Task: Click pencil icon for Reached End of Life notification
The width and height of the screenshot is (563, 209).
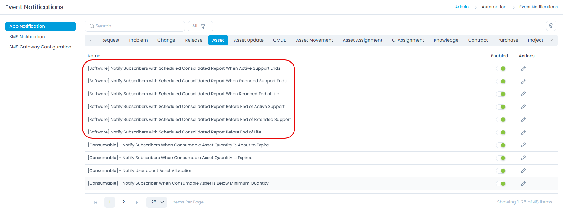Action: [x=523, y=94]
